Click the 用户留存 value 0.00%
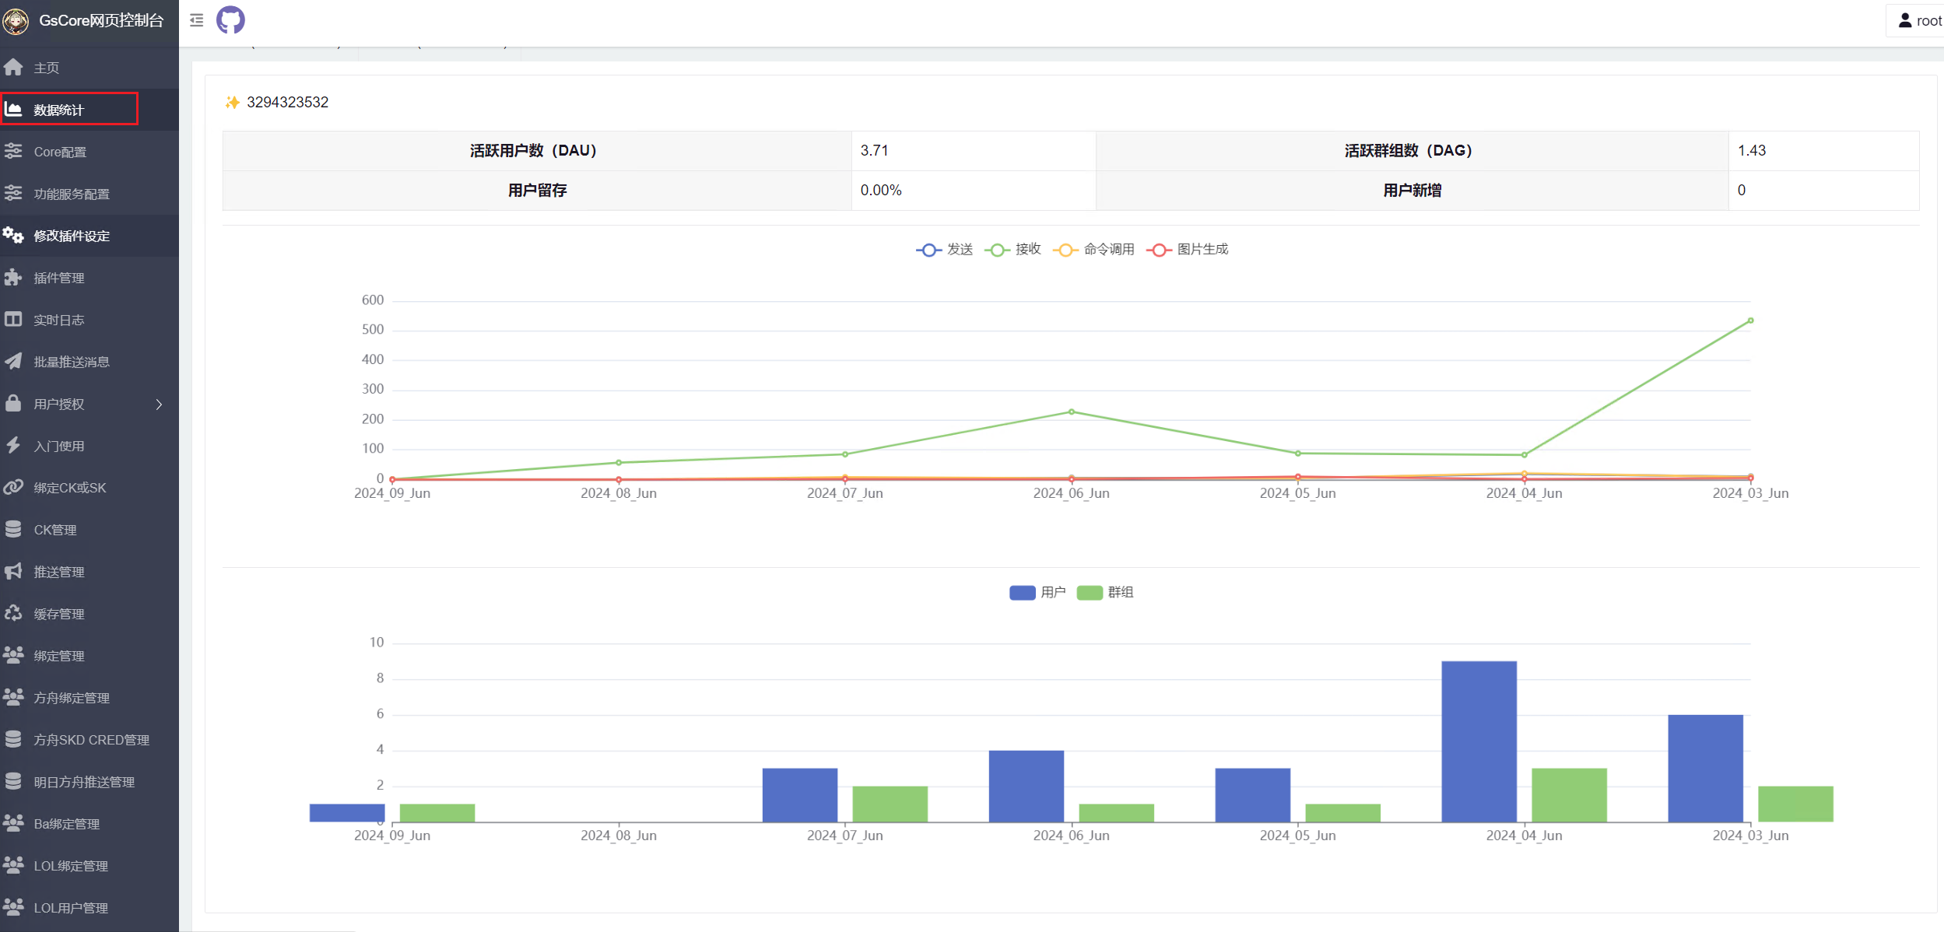This screenshot has width=1944, height=932. tap(881, 191)
